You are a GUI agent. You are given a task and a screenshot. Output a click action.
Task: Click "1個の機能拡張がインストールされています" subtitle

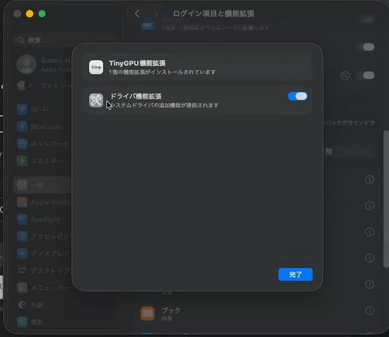[x=162, y=73]
